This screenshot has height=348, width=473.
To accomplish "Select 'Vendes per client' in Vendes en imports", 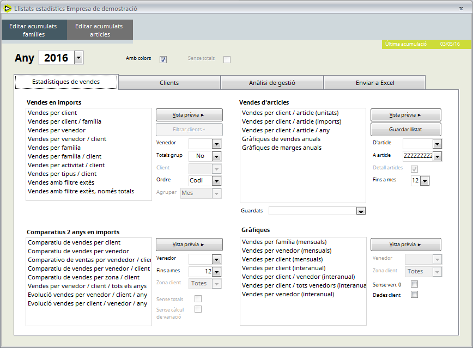I will click(x=89, y=113).
